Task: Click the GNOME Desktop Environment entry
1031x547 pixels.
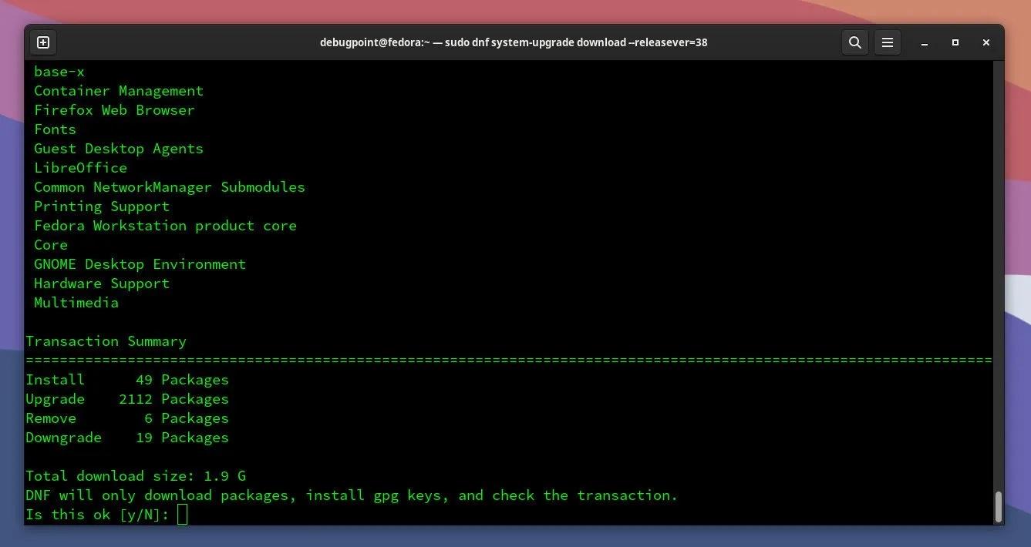Action: coord(140,263)
